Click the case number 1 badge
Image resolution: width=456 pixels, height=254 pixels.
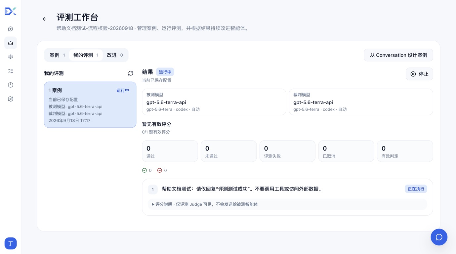pos(153,190)
